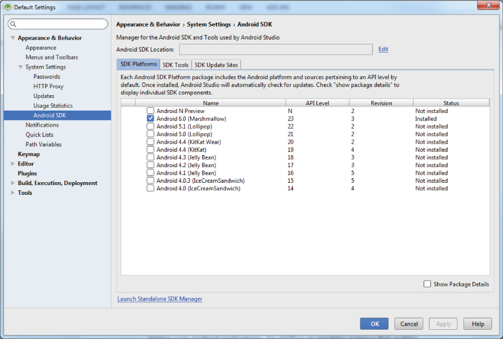Click 'Not installed' status for Android N Preview
The image size is (503, 339).
431,111
